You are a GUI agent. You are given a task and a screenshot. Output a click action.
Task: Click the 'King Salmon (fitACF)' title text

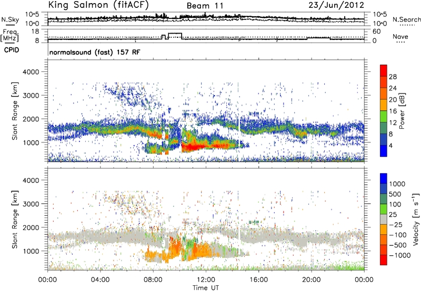[98, 5]
